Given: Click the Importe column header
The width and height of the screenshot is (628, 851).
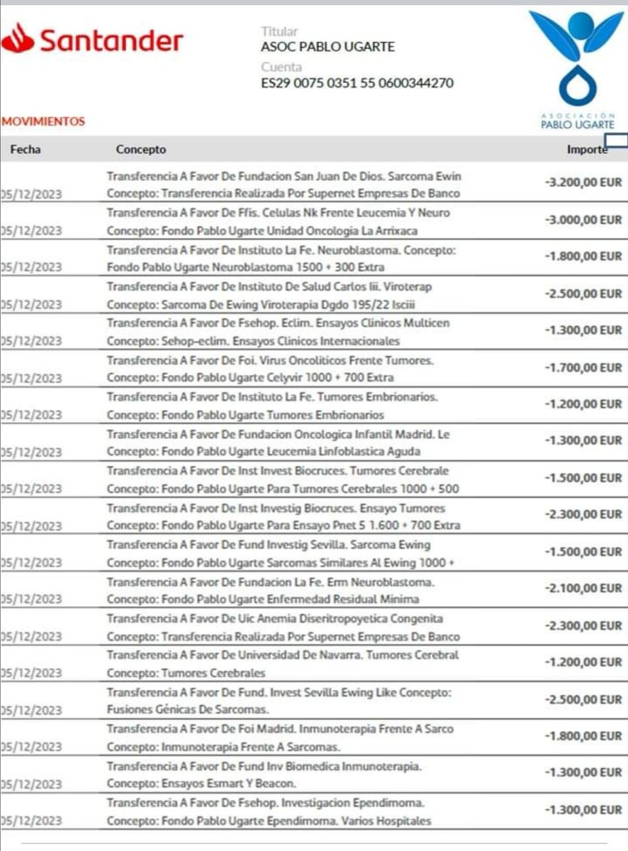Looking at the screenshot, I should tap(587, 150).
